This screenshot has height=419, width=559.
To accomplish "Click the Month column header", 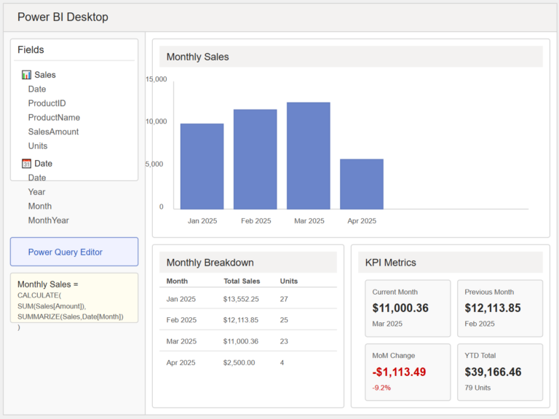I will [177, 281].
